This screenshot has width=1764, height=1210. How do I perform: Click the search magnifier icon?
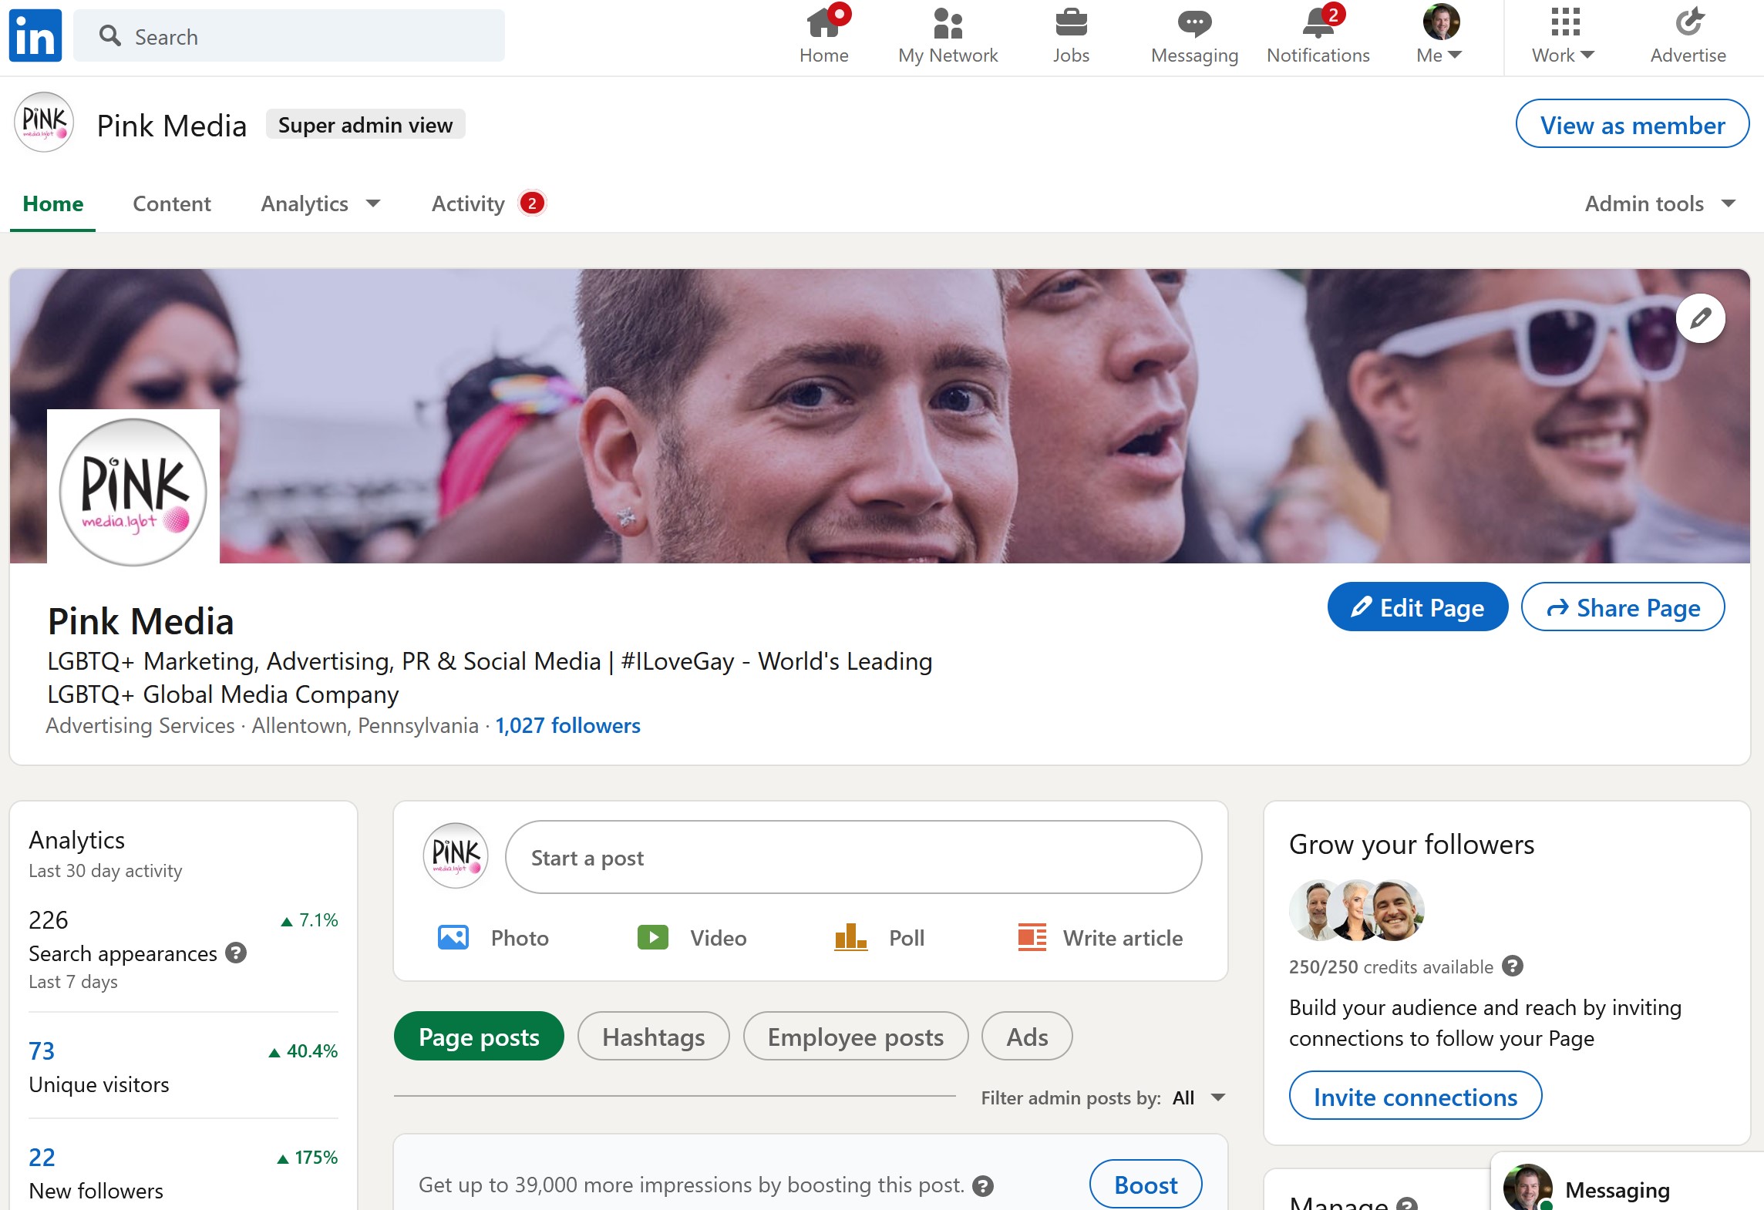110,35
